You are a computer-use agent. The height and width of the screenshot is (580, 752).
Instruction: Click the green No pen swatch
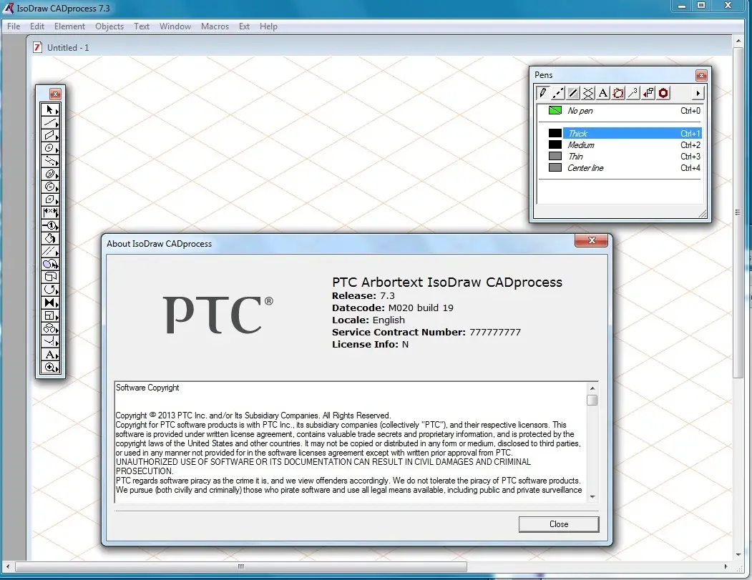tap(555, 110)
